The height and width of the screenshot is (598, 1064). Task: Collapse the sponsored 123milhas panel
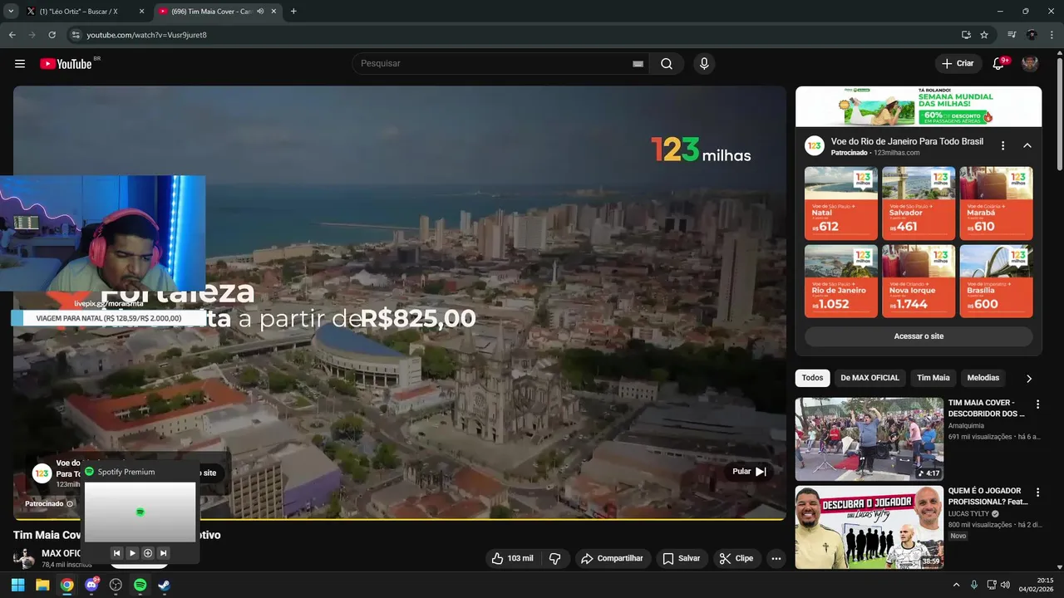point(1027,145)
